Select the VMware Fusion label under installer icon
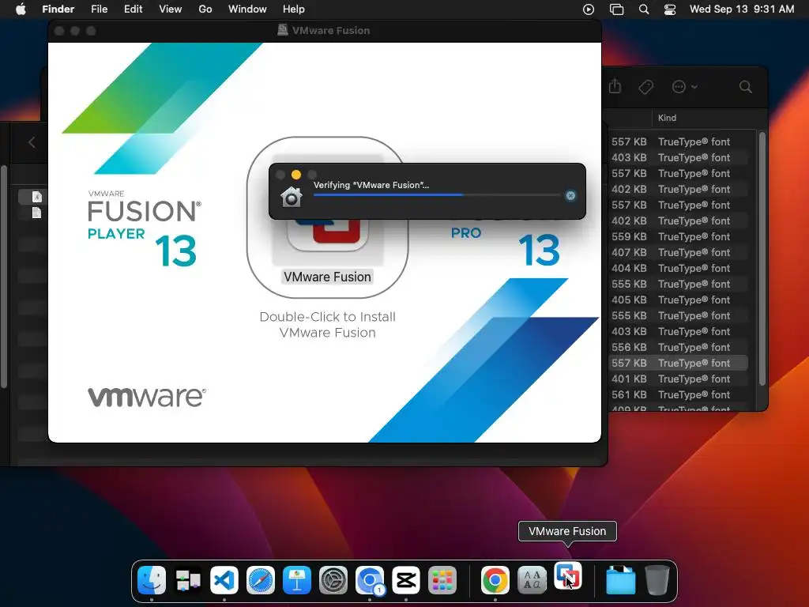Viewport: 809px width, 607px height. 328,277
